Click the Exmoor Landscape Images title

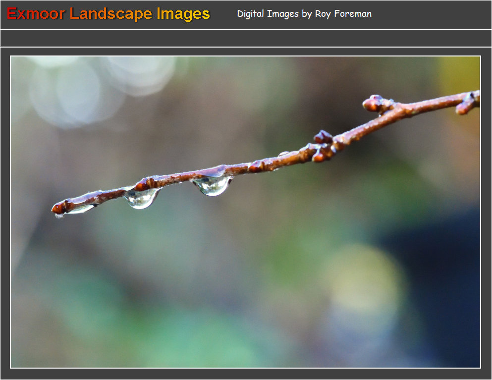pyautogui.click(x=108, y=14)
